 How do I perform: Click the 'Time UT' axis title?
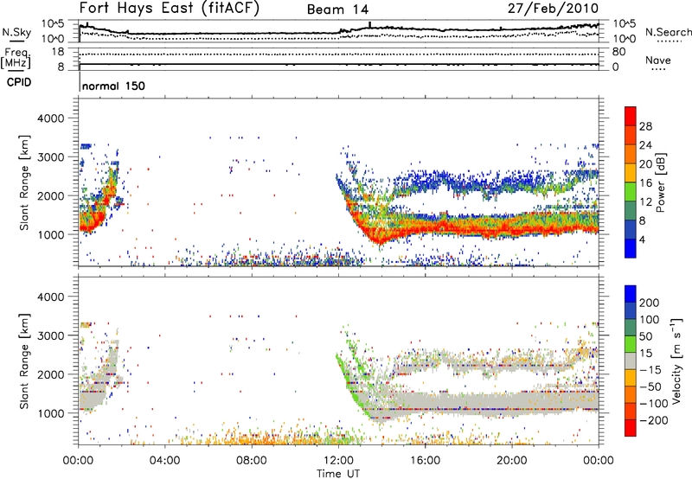pos(338,474)
